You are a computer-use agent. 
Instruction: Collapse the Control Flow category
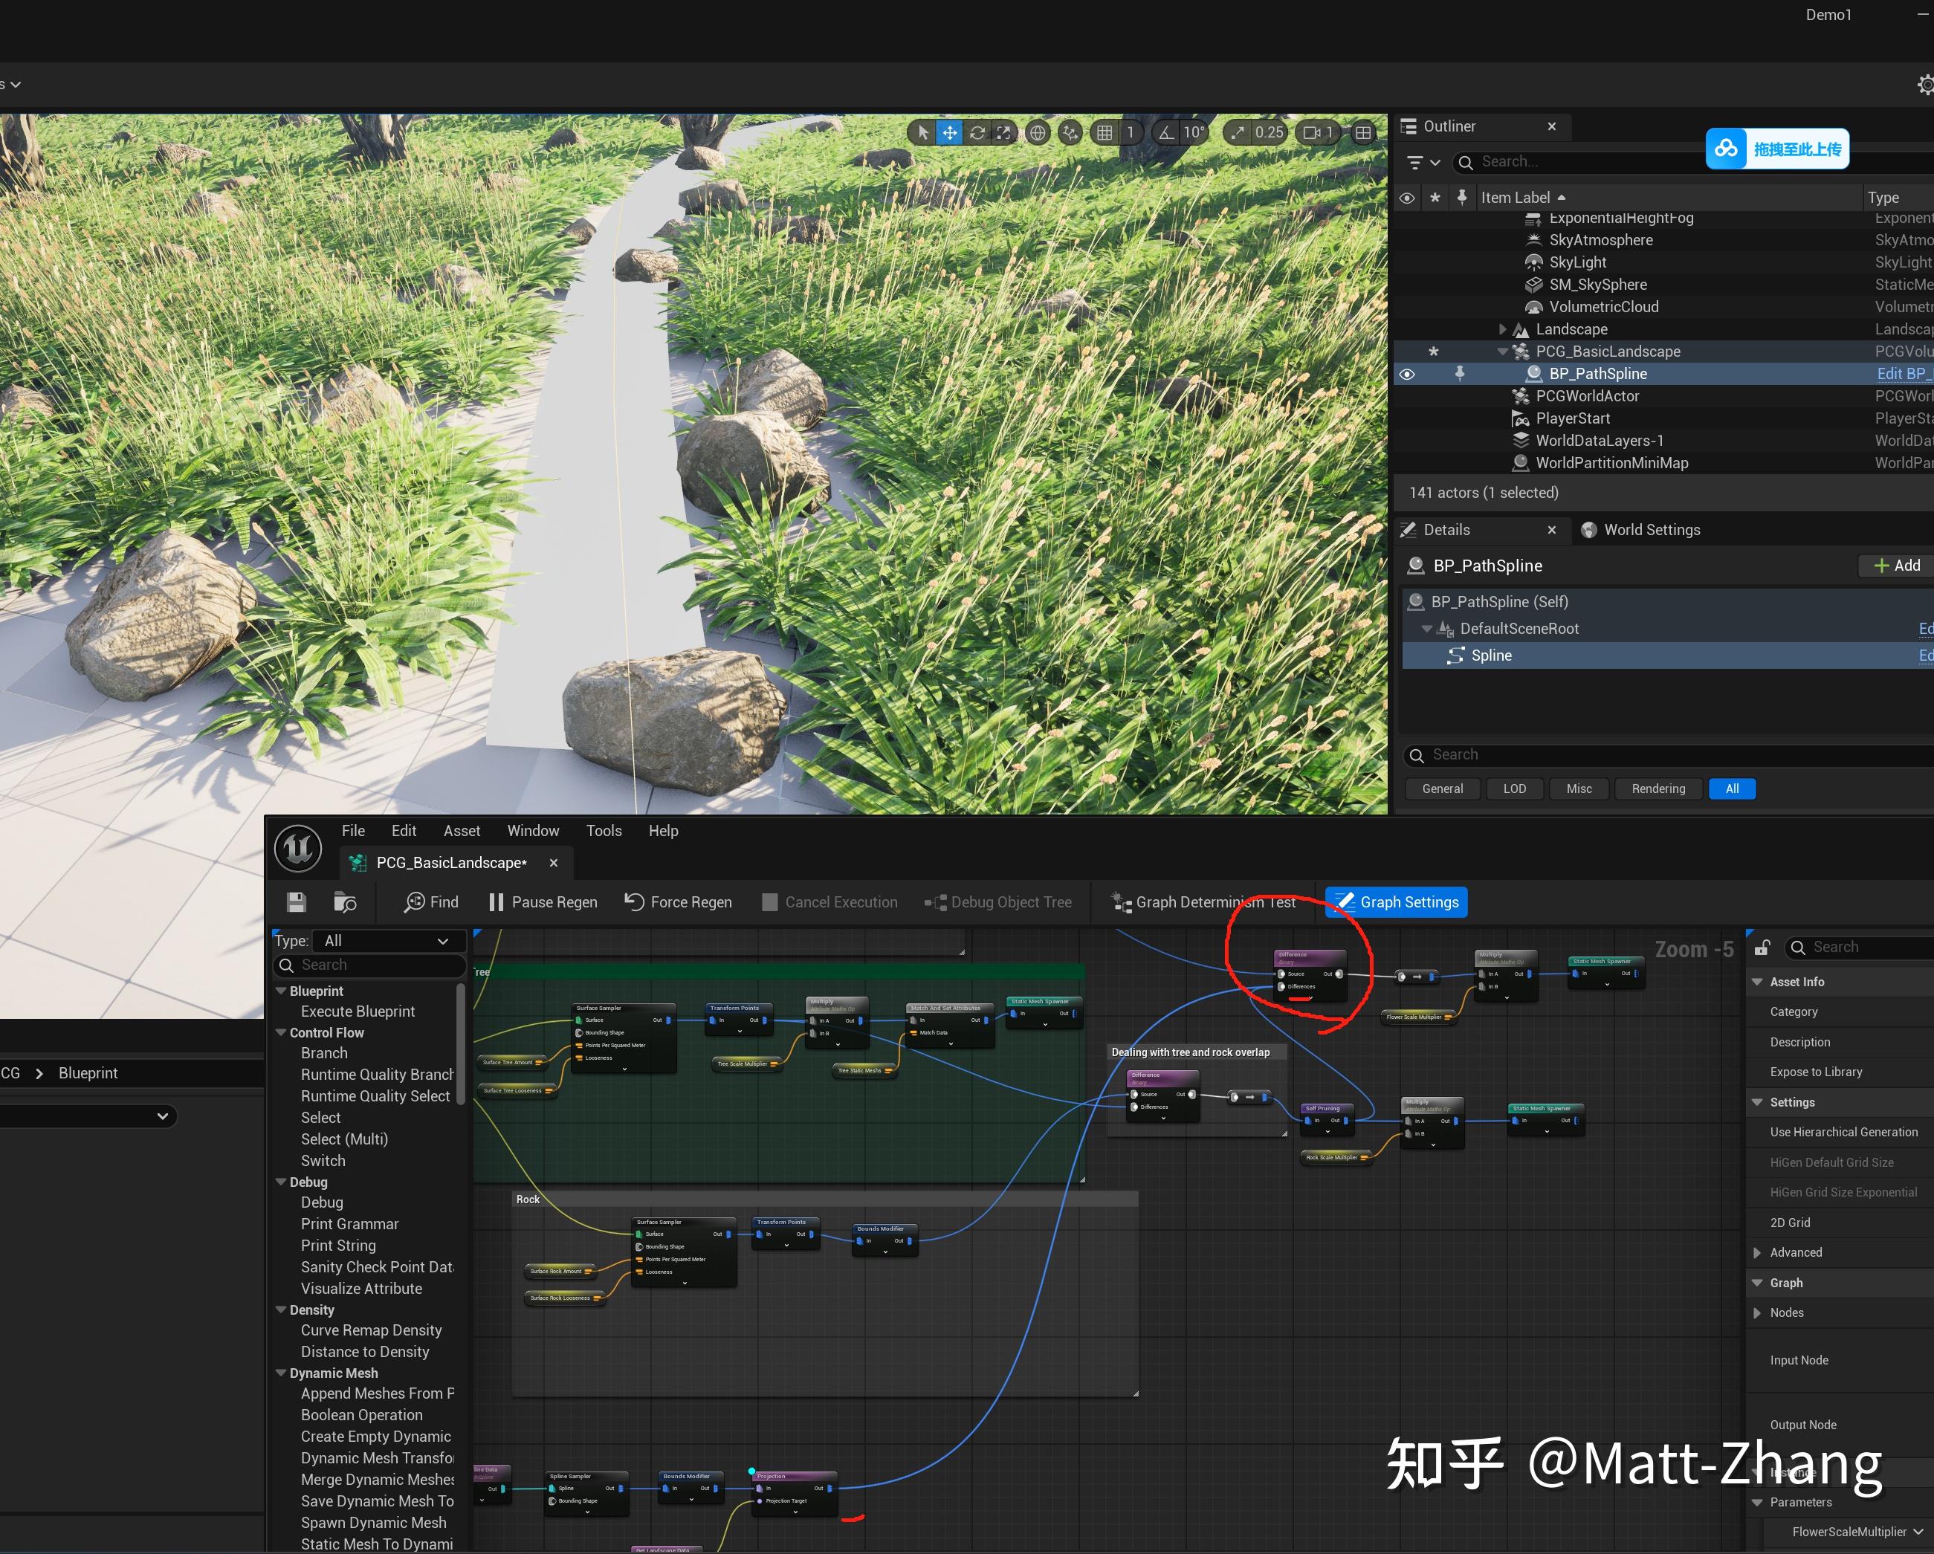click(x=282, y=1032)
